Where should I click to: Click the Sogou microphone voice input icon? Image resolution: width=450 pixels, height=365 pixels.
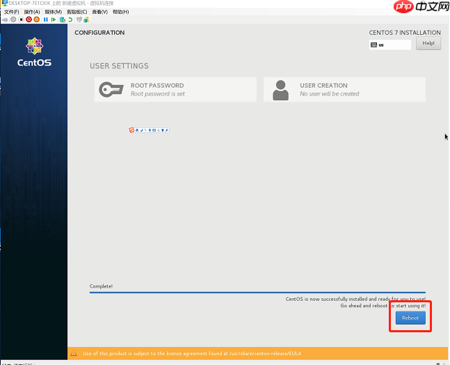click(x=150, y=130)
